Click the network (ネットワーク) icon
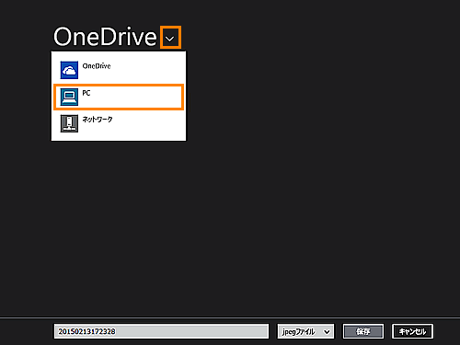Viewport: 460px width, 345px height. (69, 123)
